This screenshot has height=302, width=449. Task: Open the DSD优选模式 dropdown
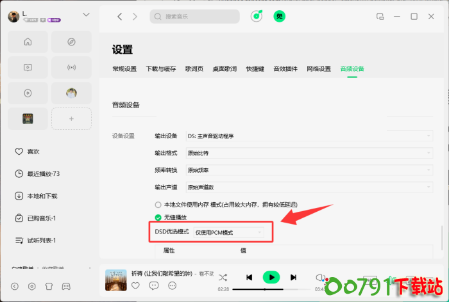(x=229, y=232)
